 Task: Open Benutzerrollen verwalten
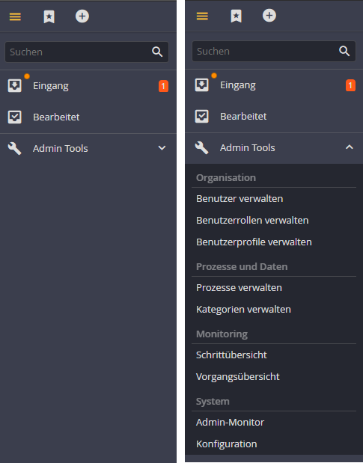point(252,220)
